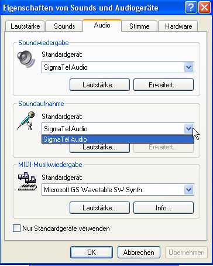Go to the Stimme tab
The width and height of the screenshot is (213, 266).
(139, 26)
